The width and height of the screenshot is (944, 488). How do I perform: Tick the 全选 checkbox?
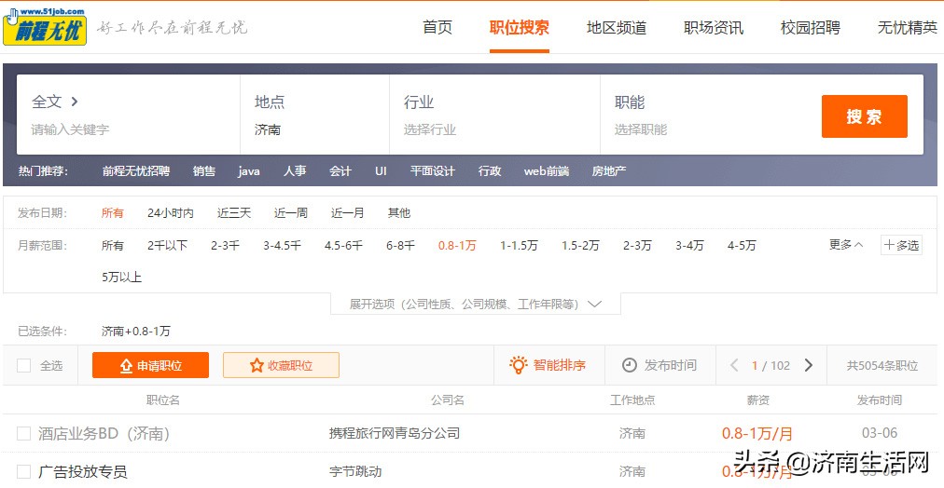pos(23,365)
